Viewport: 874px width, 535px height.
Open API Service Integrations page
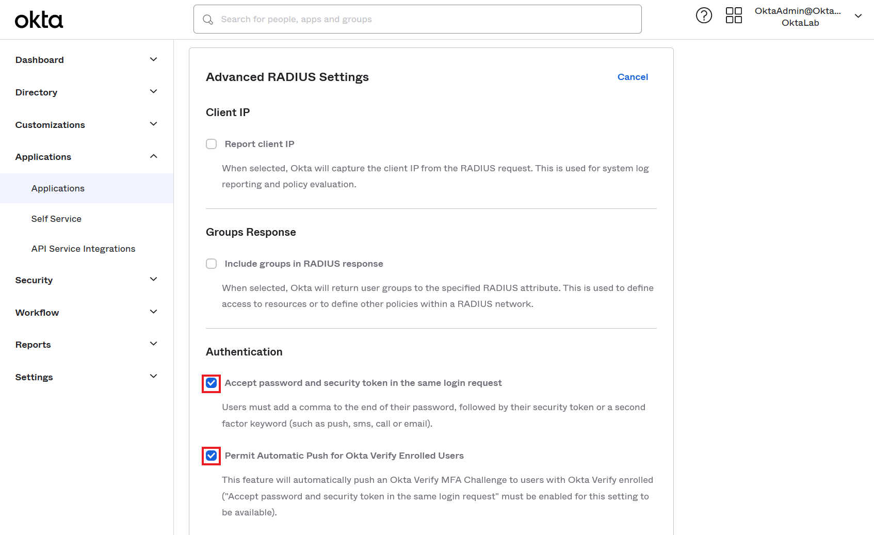pyautogui.click(x=83, y=249)
